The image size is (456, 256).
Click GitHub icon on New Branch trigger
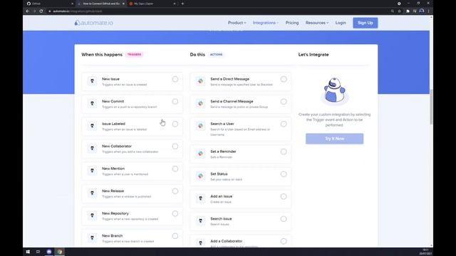pos(92,238)
